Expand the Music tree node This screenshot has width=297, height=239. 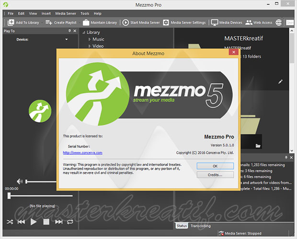point(90,39)
